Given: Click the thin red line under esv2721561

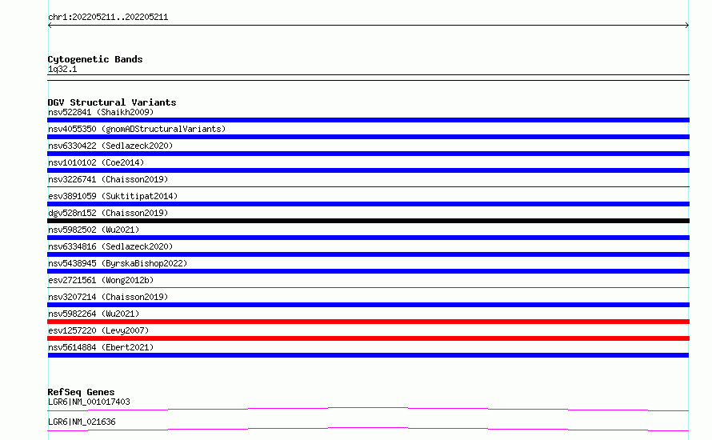Looking at the screenshot, I should point(368,287).
